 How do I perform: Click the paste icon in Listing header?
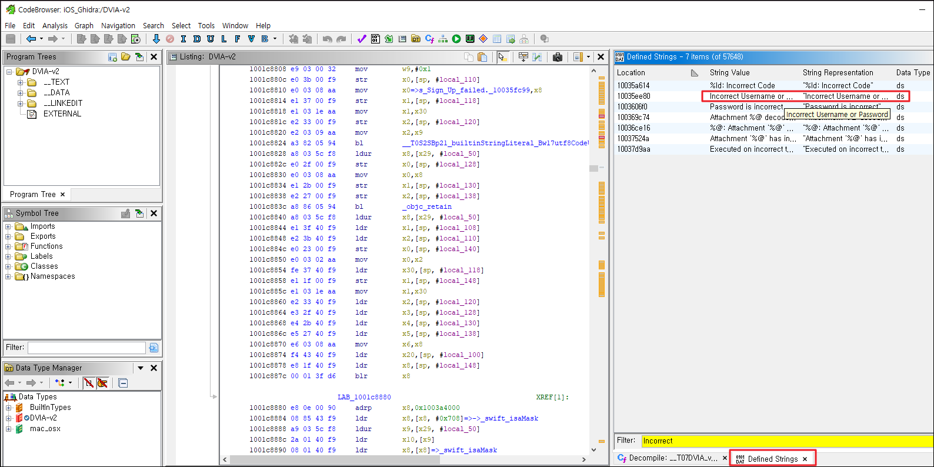[x=482, y=57]
